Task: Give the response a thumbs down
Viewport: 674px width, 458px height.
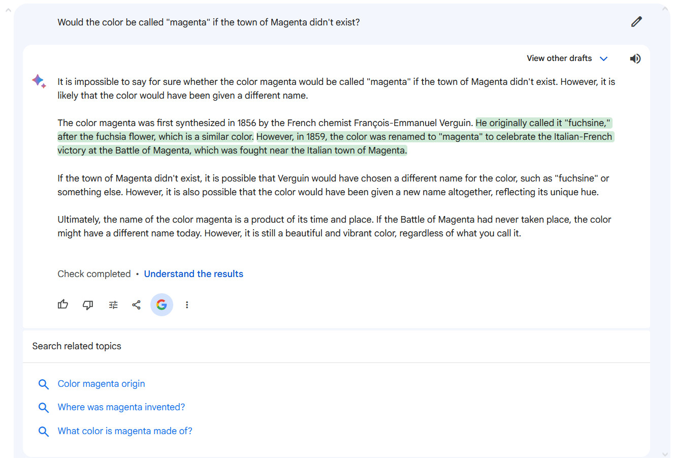Action: click(x=88, y=304)
